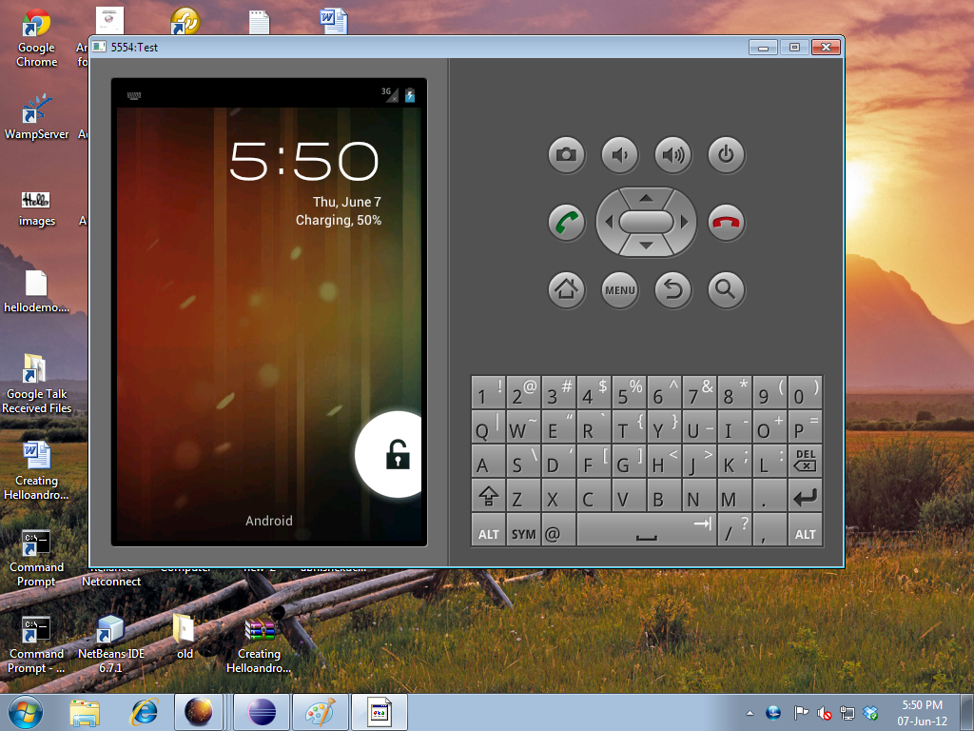Open Windows Explorer from the taskbar
This screenshot has width=974, height=731.
pos(85,712)
